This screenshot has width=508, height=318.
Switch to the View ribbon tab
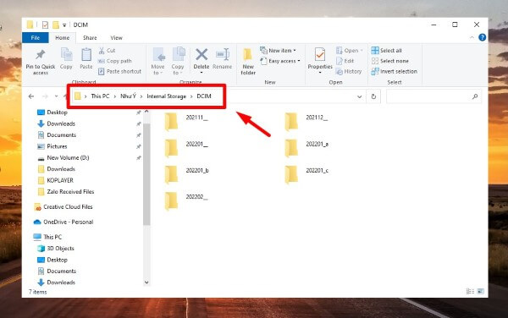pyautogui.click(x=116, y=38)
